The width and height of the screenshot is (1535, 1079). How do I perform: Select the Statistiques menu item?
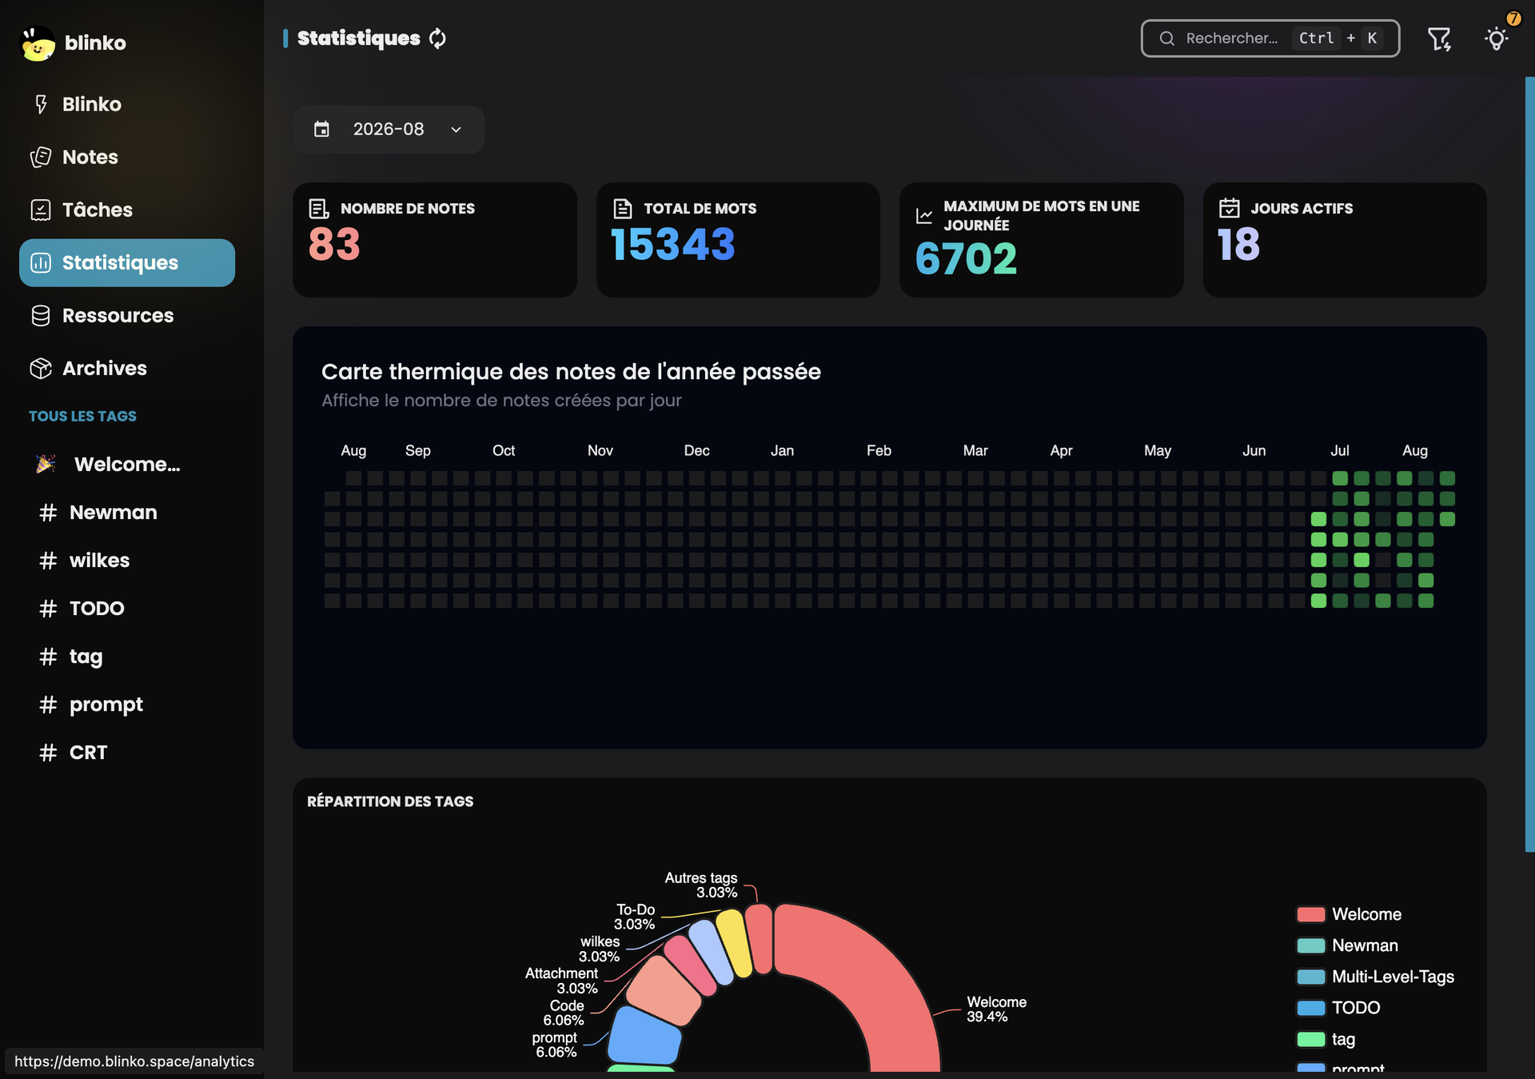pyautogui.click(x=127, y=262)
